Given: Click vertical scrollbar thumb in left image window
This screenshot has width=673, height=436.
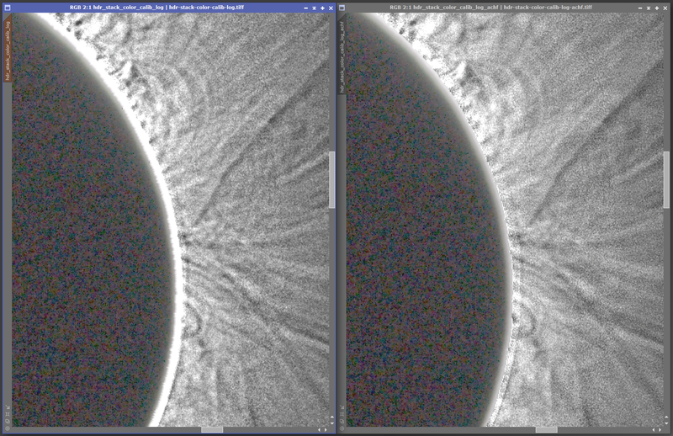Looking at the screenshot, I should (x=331, y=179).
